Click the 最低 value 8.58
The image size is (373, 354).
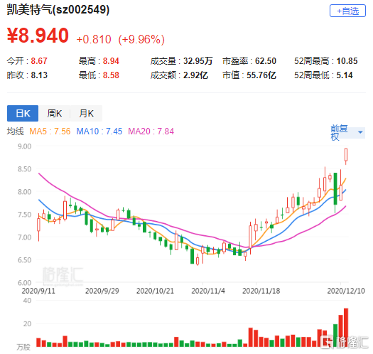[111, 75]
